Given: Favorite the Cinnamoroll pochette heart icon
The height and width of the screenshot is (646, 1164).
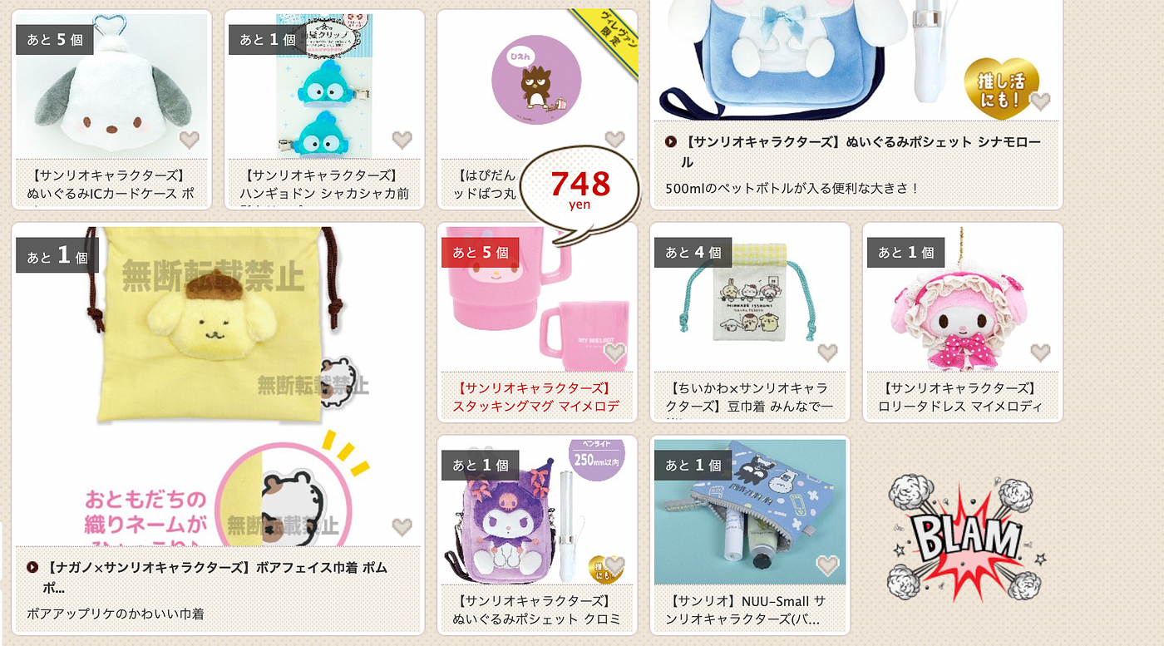Looking at the screenshot, I should pyautogui.click(x=1040, y=101).
